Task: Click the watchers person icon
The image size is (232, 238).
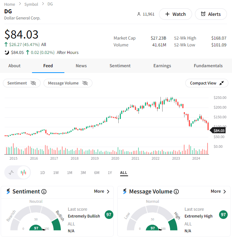Action: [x=138, y=14]
